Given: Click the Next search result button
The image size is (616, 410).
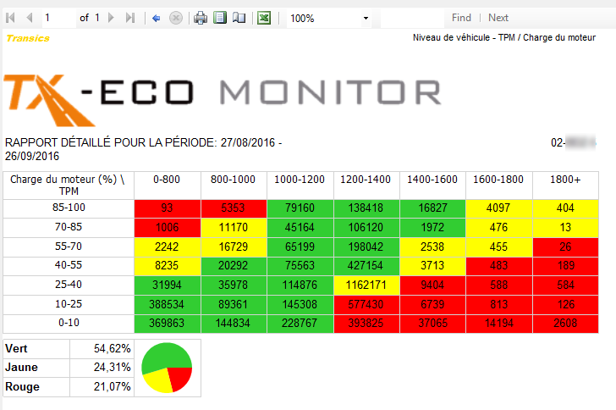Looking at the screenshot, I should tap(498, 18).
